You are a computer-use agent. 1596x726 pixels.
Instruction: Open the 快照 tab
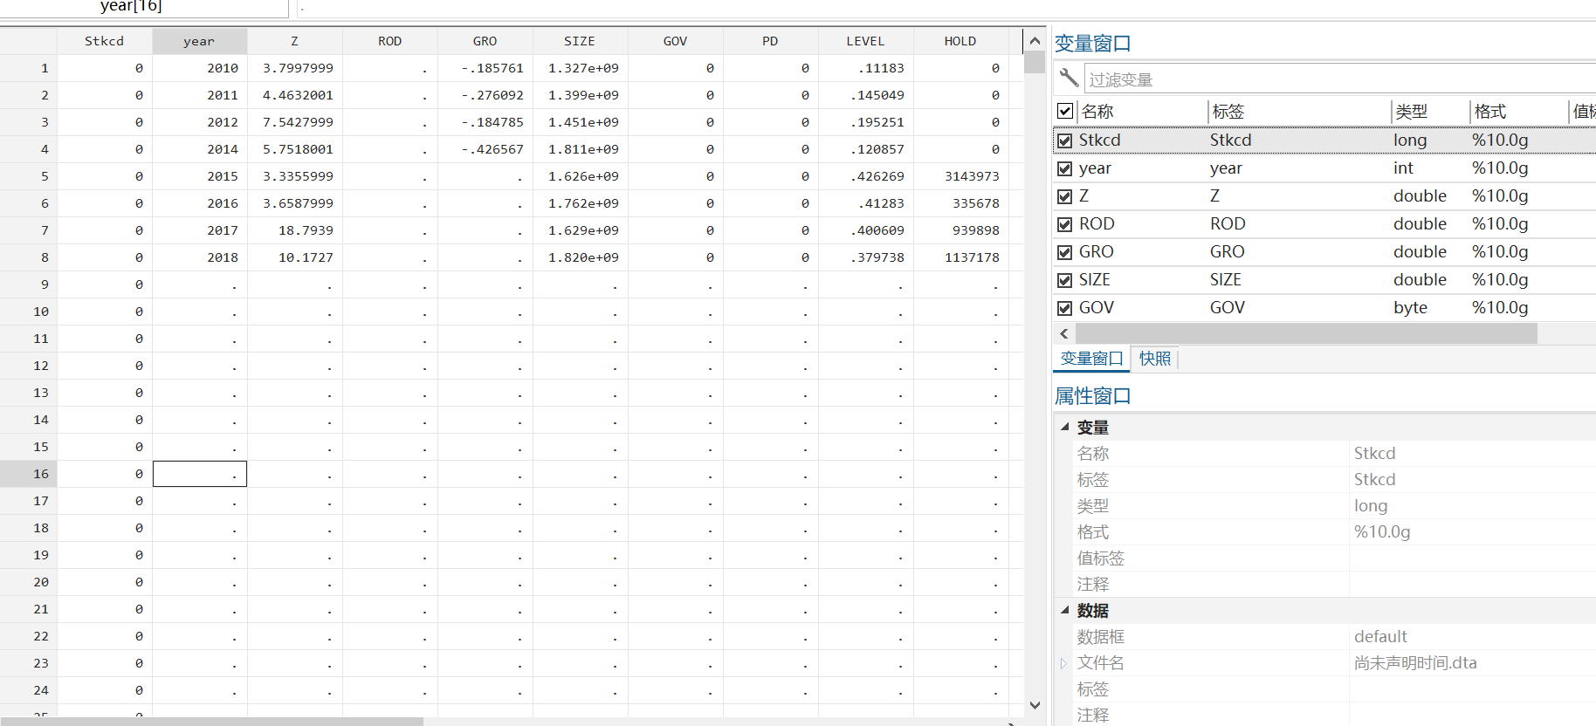point(1155,359)
